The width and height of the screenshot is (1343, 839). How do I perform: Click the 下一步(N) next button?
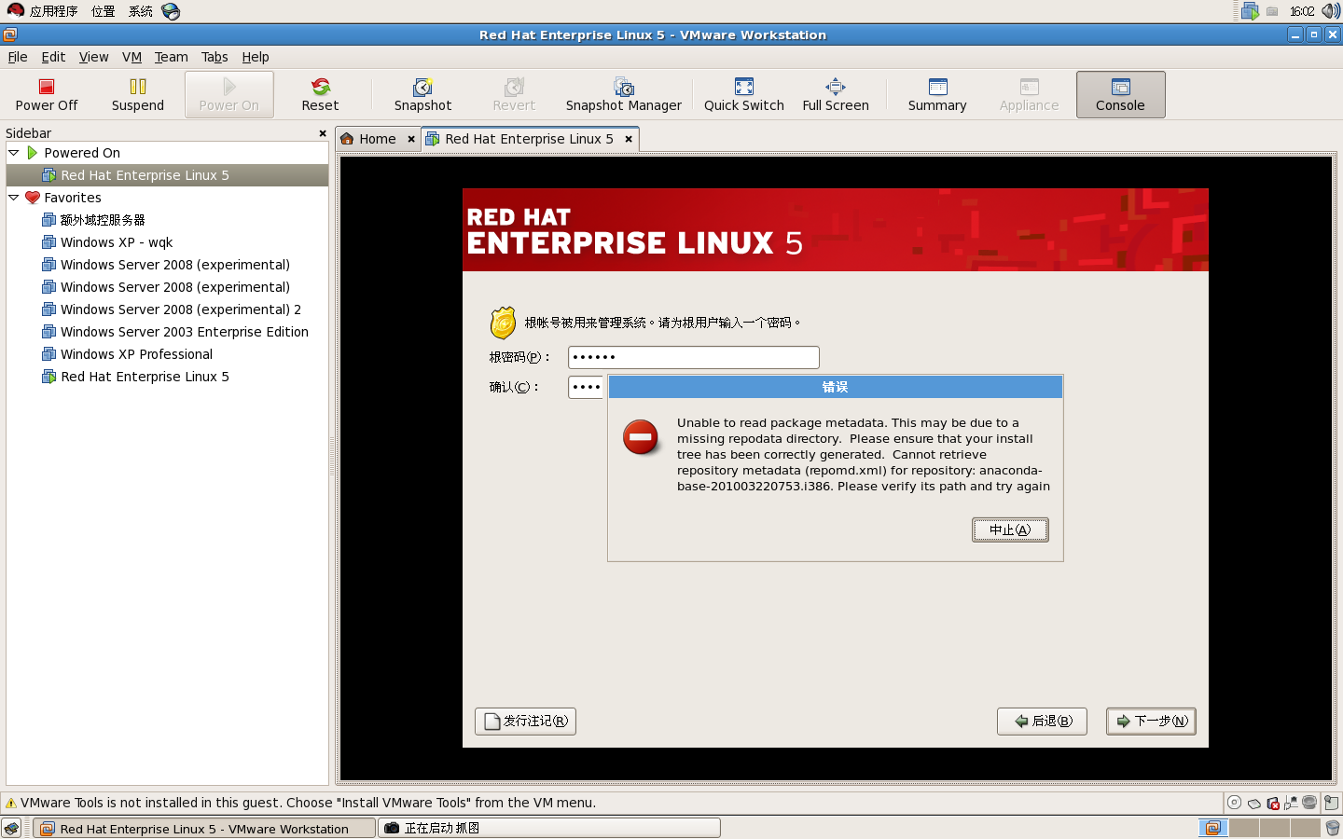tap(1151, 721)
